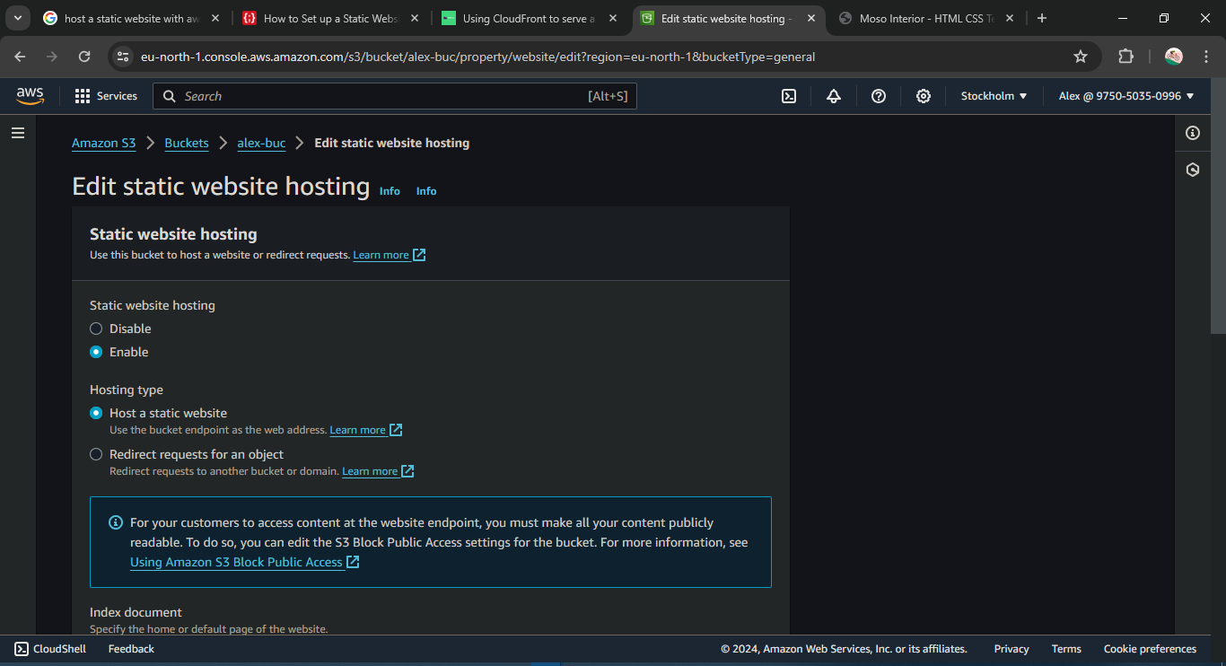
Task: Select the Enable radio button
Action: [96, 352]
